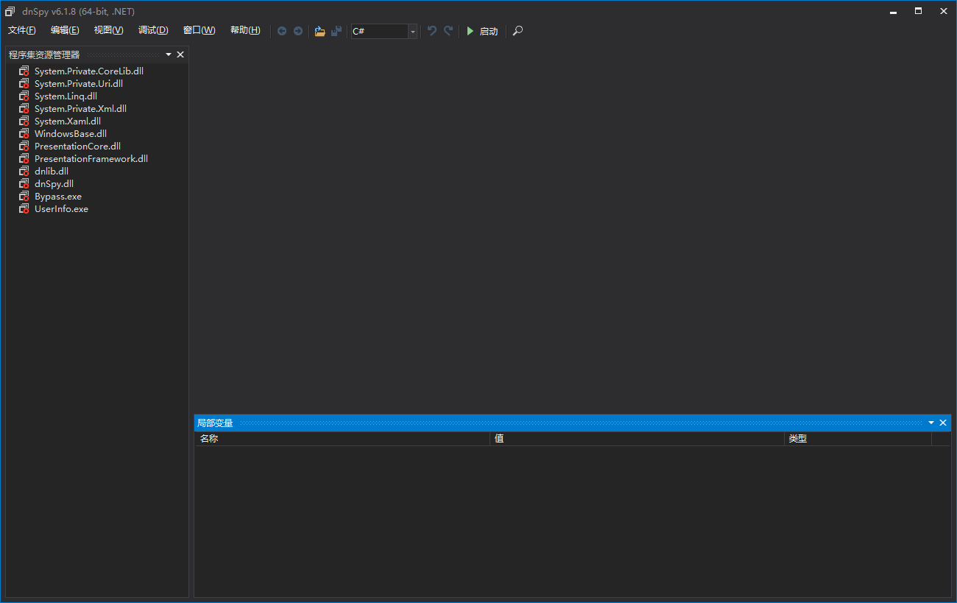Click the assembly icon beside System.Private.CoreLib.dll
The image size is (957, 603).
pos(24,71)
